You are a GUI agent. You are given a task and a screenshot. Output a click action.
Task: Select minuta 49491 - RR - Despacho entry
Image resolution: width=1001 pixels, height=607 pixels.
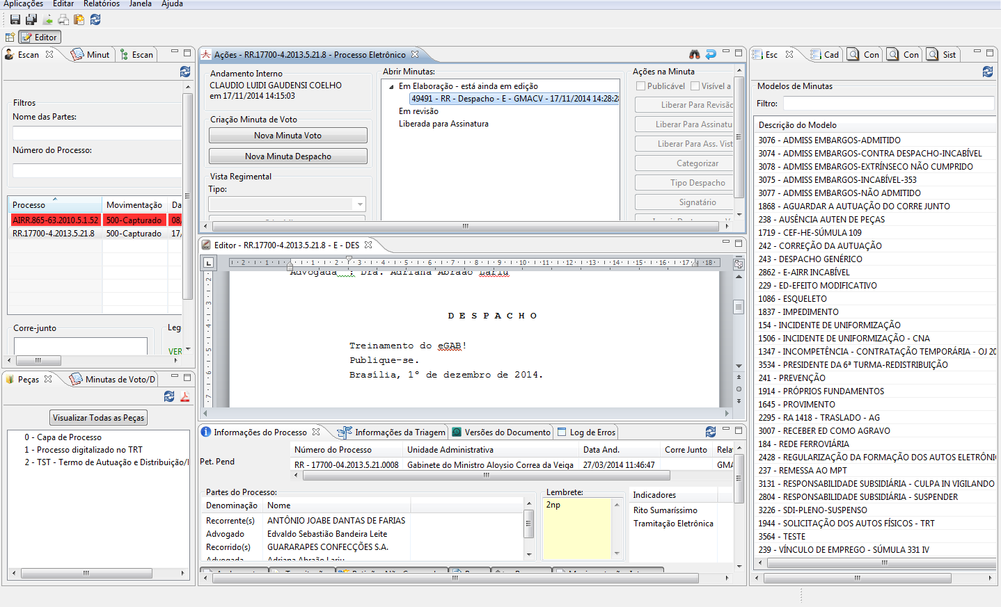pyautogui.click(x=514, y=99)
